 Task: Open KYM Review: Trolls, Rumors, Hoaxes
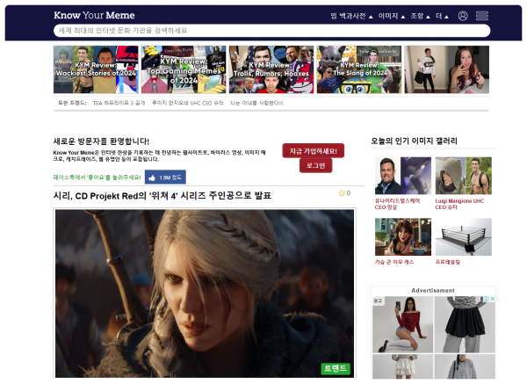271,69
